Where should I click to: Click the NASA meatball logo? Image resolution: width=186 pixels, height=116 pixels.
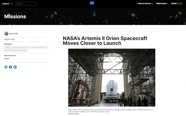92,3
